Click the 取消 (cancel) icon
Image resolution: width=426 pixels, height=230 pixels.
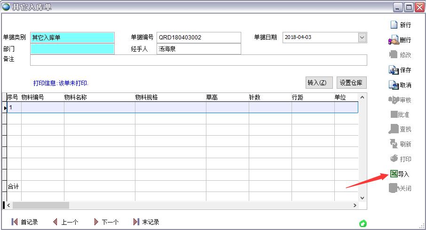(x=394, y=85)
